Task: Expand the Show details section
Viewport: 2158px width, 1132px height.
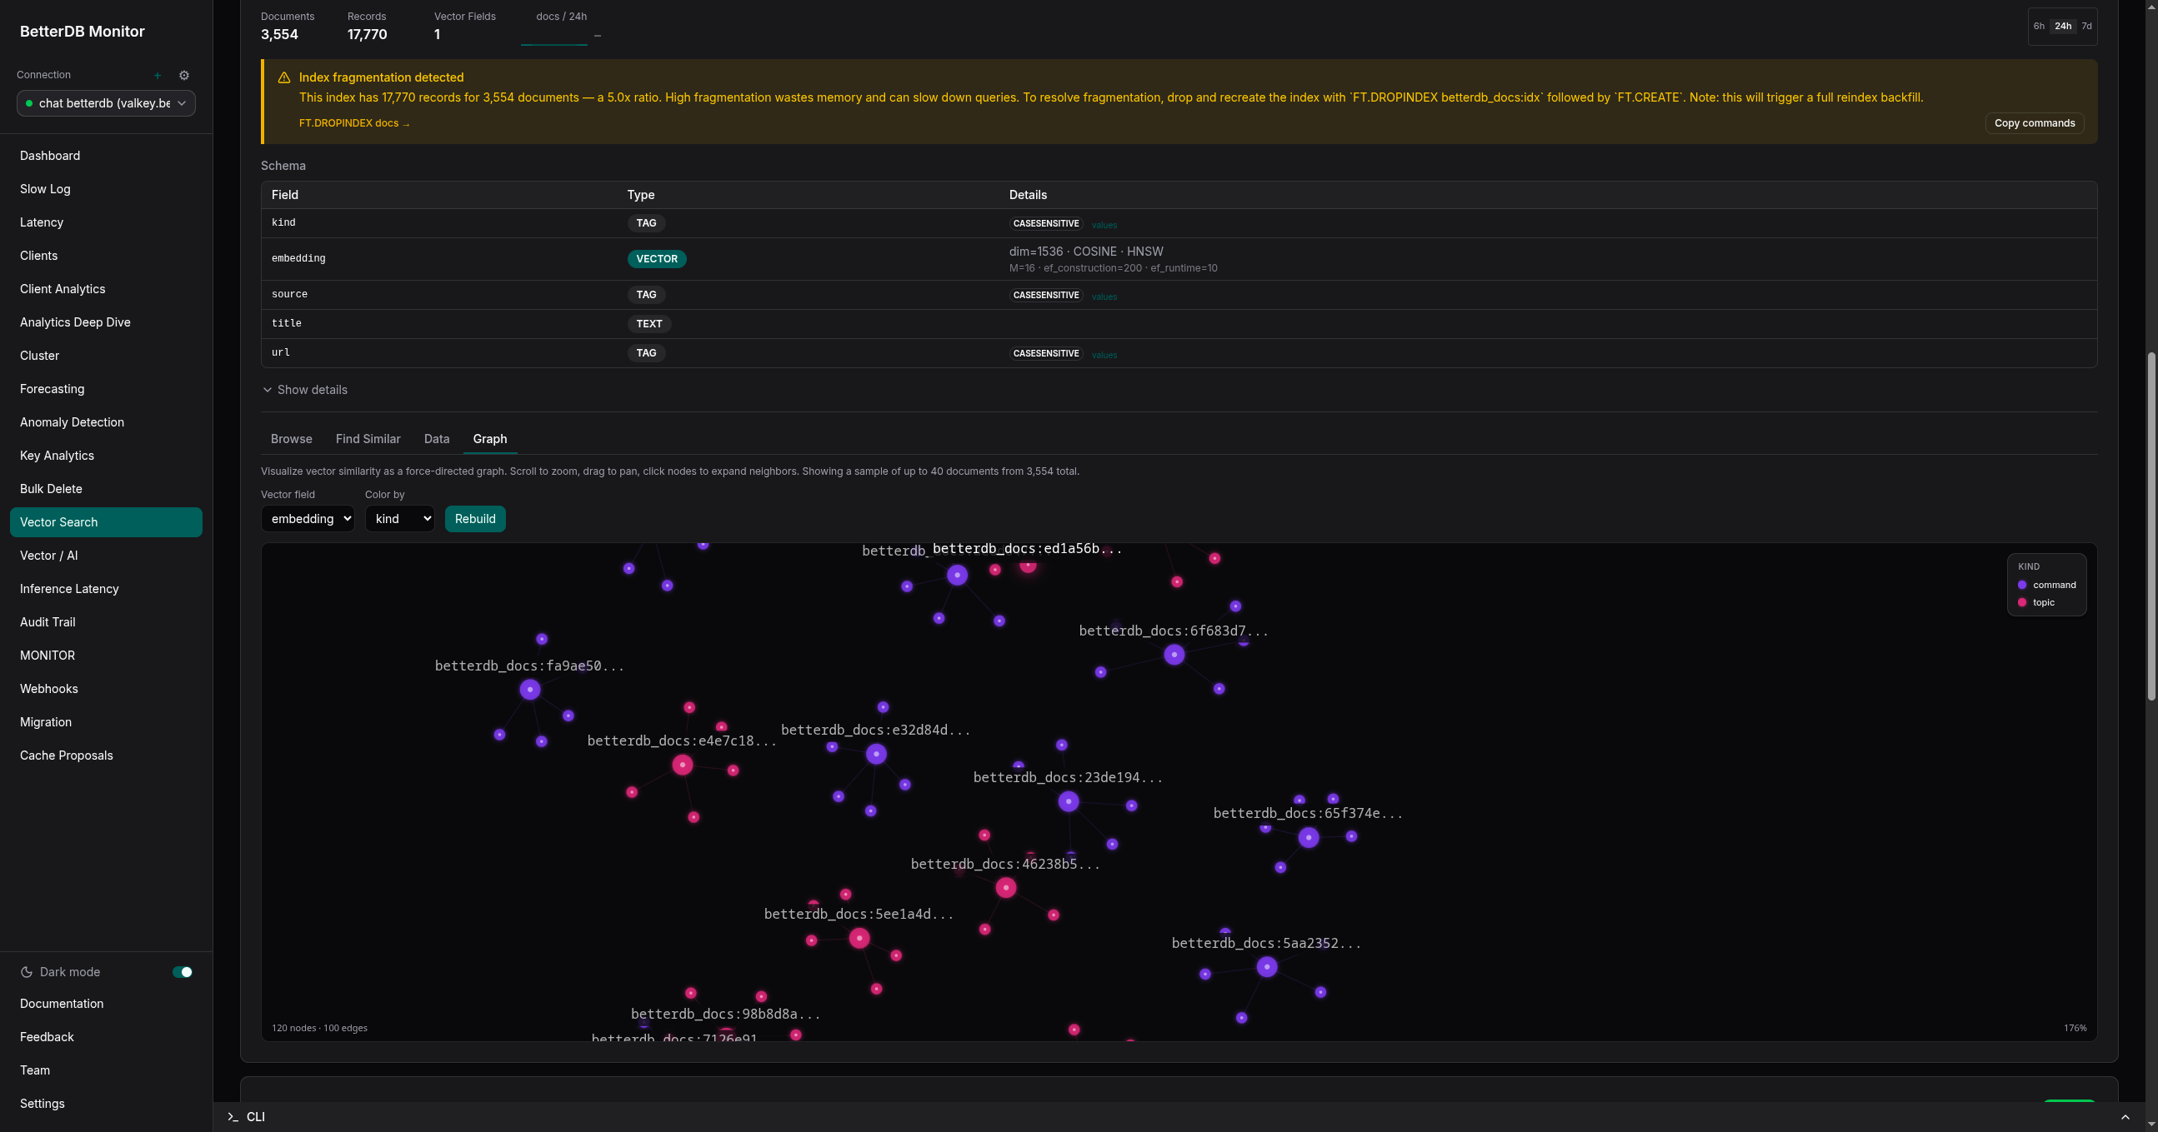Action: click(305, 390)
